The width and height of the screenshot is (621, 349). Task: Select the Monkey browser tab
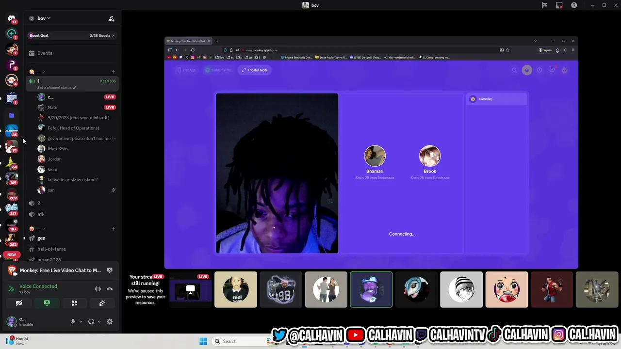point(188,41)
